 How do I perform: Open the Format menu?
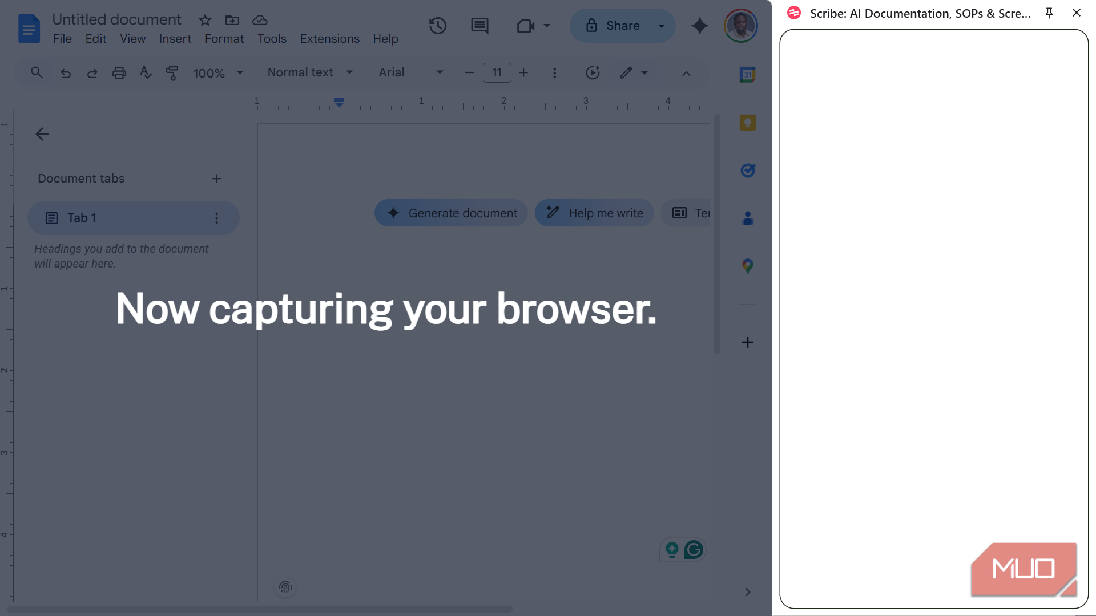(x=224, y=39)
